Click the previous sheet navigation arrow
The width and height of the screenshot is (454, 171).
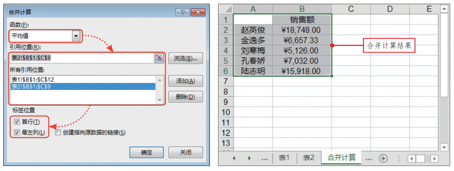(234, 158)
